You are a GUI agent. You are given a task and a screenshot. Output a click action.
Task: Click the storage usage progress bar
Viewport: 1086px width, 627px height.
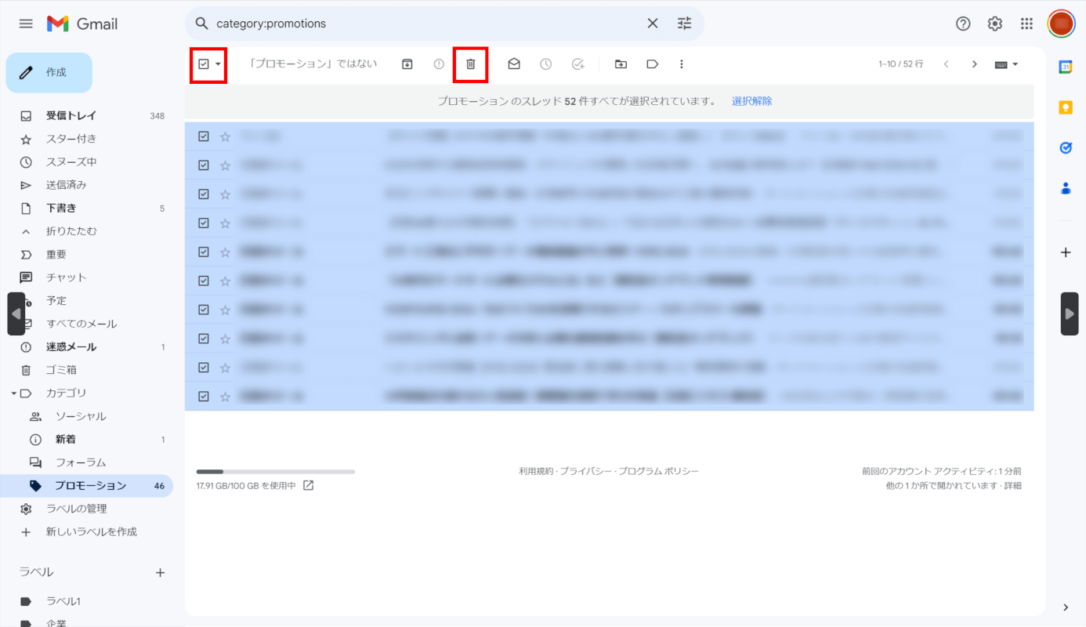coord(276,472)
